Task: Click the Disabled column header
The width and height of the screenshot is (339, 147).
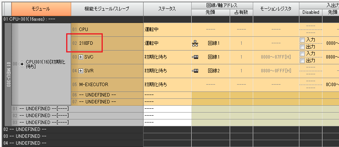Action: click(311, 13)
